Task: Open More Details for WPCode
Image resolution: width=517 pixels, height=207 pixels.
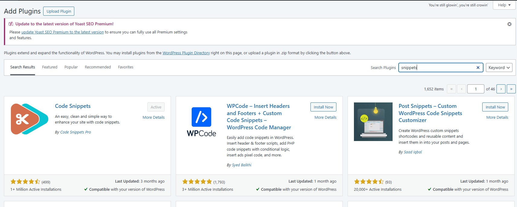Action: pyautogui.click(x=325, y=117)
